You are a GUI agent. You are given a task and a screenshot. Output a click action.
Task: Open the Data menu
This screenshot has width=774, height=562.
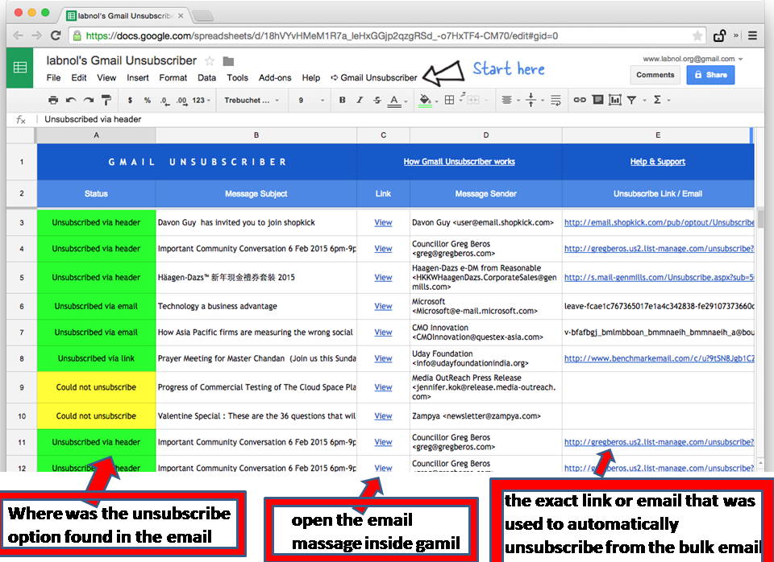(x=207, y=77)
